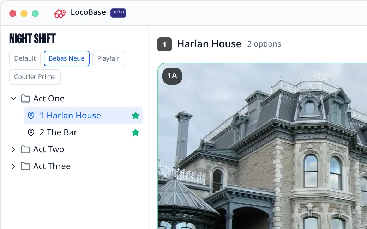Click the location pin icon beside The Bar
This screenshot has width=367, height=229.
coord(31,132)
